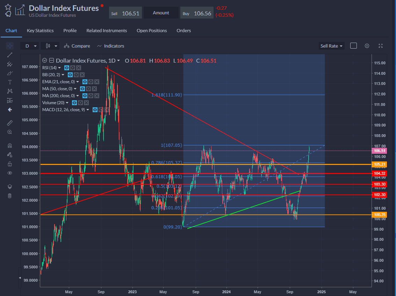Open the Related Instruments tab
Screen dimensions: 396x296
(x=107, y=30)
